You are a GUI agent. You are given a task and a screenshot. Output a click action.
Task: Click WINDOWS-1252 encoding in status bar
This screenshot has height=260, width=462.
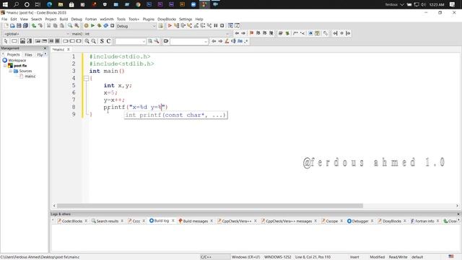pyautogui.click(x=277, y=257)
